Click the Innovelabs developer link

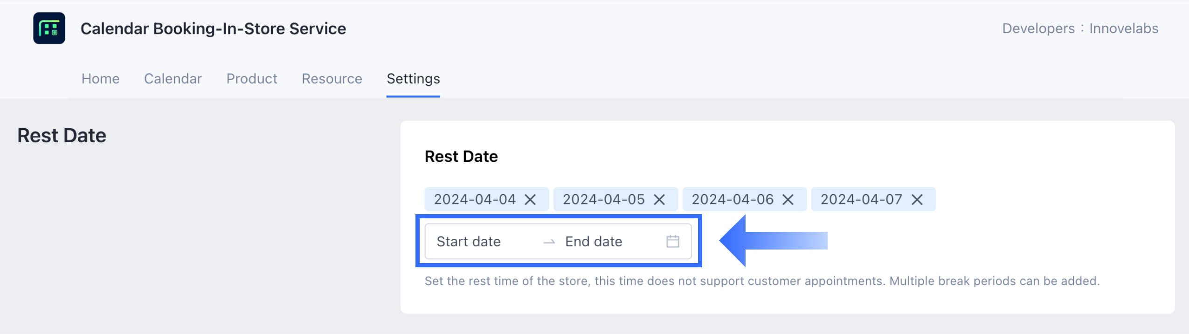(x=1123, y=28)
